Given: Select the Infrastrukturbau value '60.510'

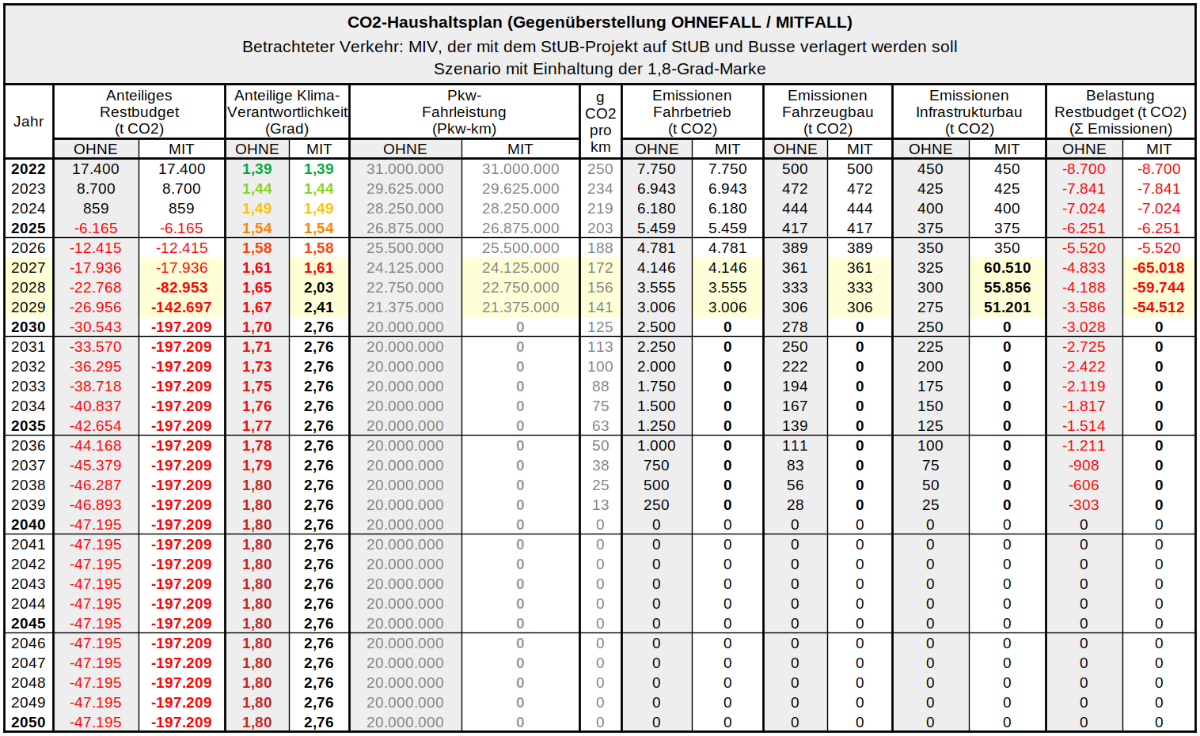Looking at the screenshot, I should click(1007, 268).
